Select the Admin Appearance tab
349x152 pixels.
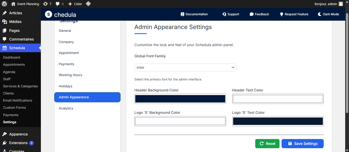(87, 97)
